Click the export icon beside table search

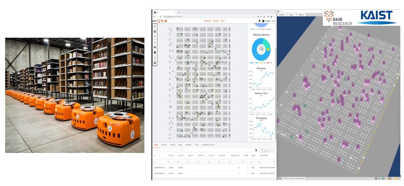coord(256,150)
